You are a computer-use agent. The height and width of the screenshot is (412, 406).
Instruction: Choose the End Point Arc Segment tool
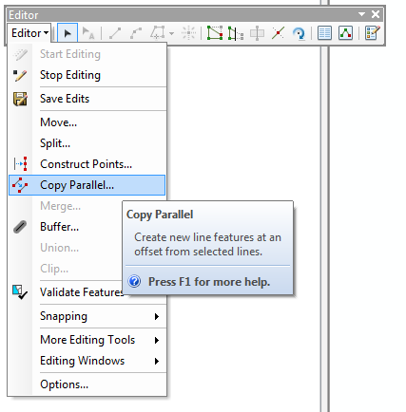tap(136, 33)
